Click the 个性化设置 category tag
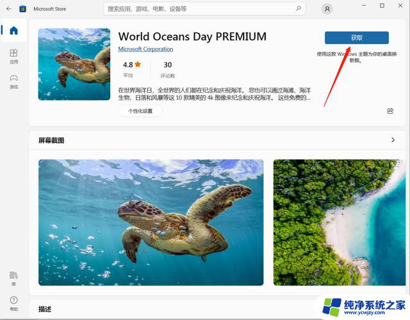 (140, 111)
